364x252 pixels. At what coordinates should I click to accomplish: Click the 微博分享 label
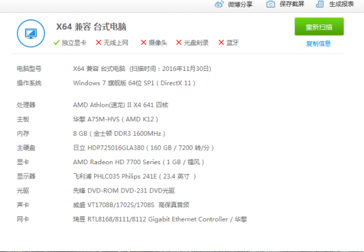pyautogui.click(x=240, y=4)
